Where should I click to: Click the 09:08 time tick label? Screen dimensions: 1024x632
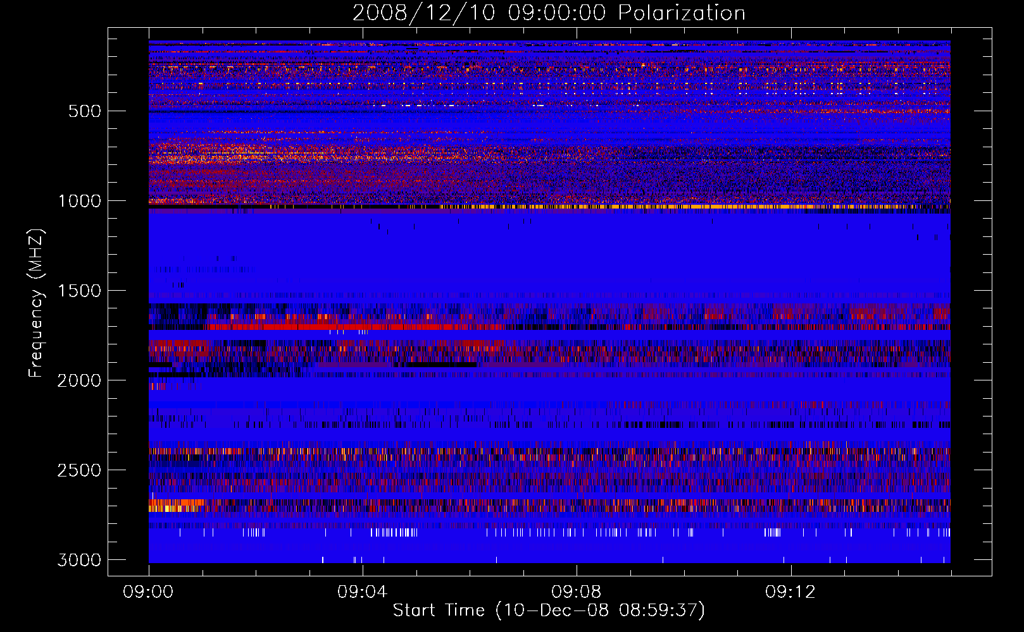click(x=577, y=592)
